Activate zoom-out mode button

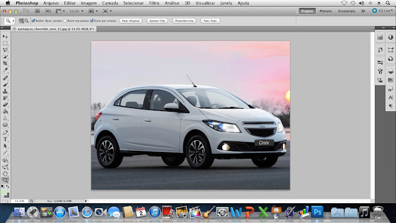point(27,20)
